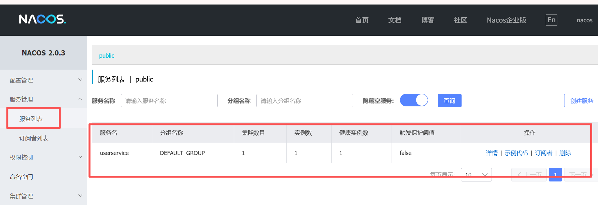Expand the 配置管理 sidebar menu

click(x=44, y=80)
